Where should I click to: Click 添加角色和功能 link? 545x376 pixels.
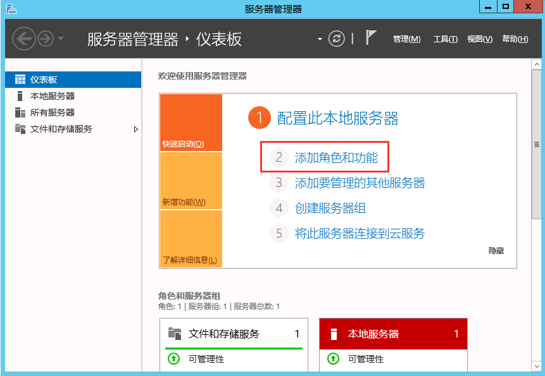point(336,157)
